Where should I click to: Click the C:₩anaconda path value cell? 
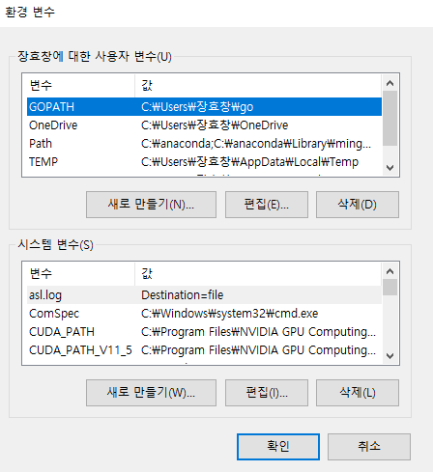coord(256,144)
